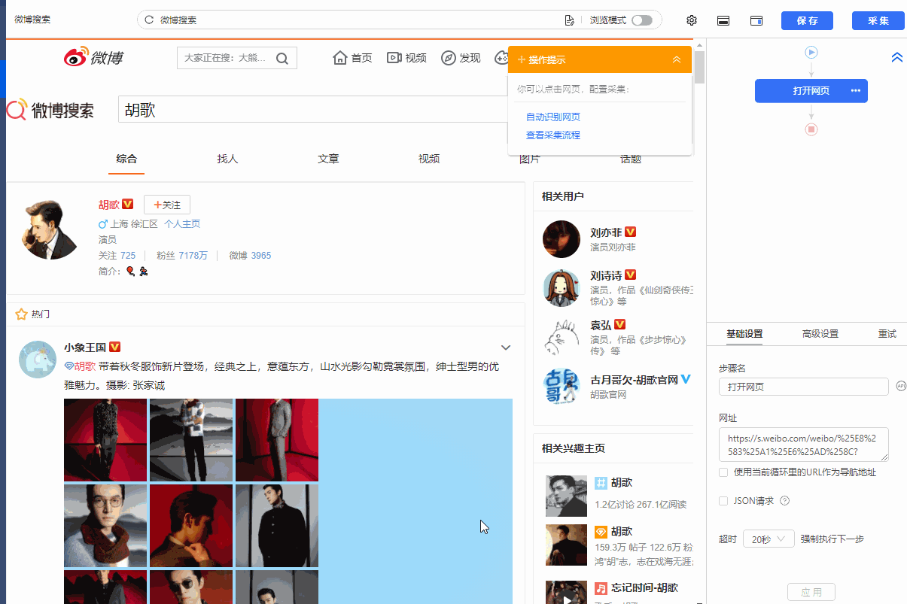Enable the JSON请求 checkbox
Image resolution: width=907 pixels, height=604 pixels.
coord(723,501)
